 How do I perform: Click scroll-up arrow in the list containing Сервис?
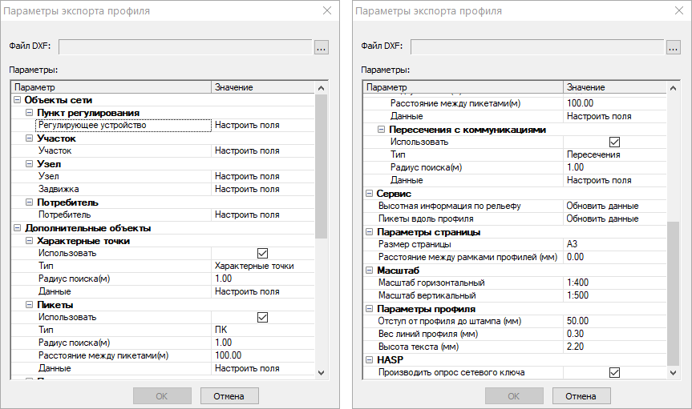click(x=673, y=87)
